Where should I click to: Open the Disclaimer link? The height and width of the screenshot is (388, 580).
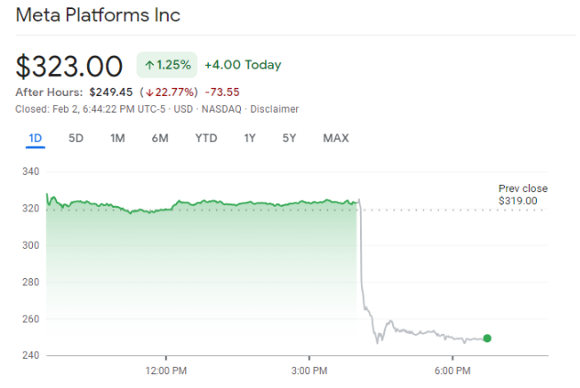coord(274,109)
